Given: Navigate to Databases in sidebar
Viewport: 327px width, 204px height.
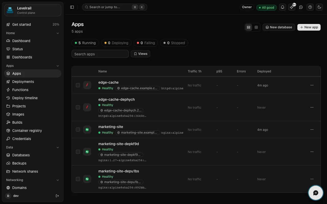Looking at the screenshot, I should (x=33, y=155).
